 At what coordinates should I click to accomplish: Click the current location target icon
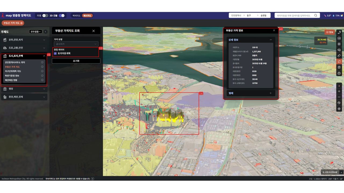pos(339,109)
